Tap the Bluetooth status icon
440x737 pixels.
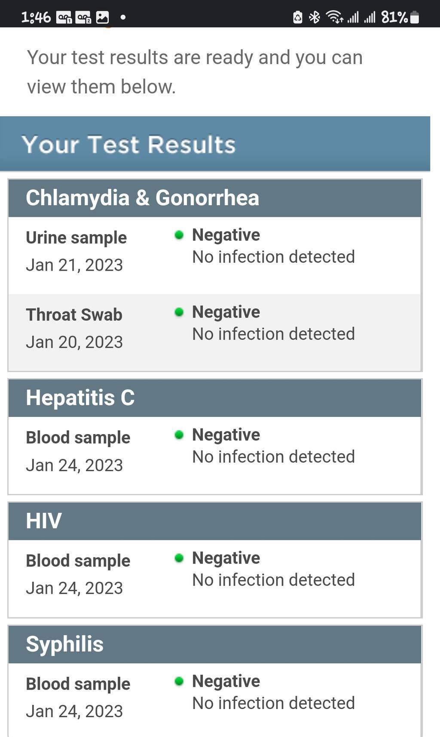[x=315, y=17]
